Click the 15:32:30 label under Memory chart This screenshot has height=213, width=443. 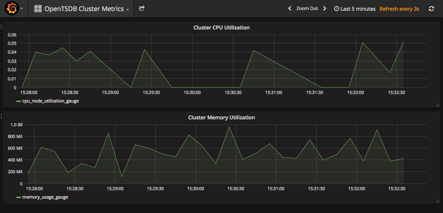point(397,189)
